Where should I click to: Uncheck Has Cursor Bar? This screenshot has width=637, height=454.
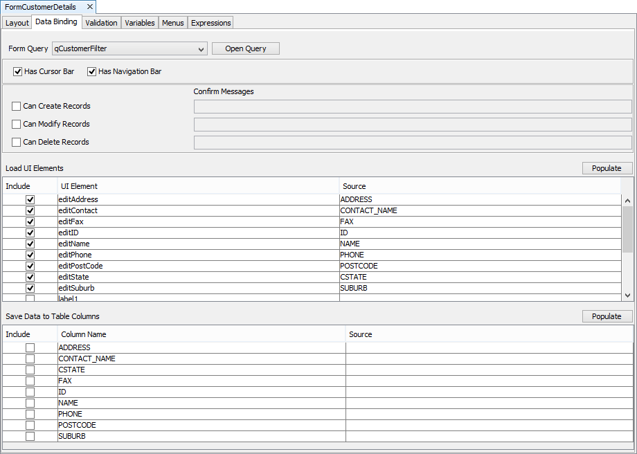[x=18, y=72]
